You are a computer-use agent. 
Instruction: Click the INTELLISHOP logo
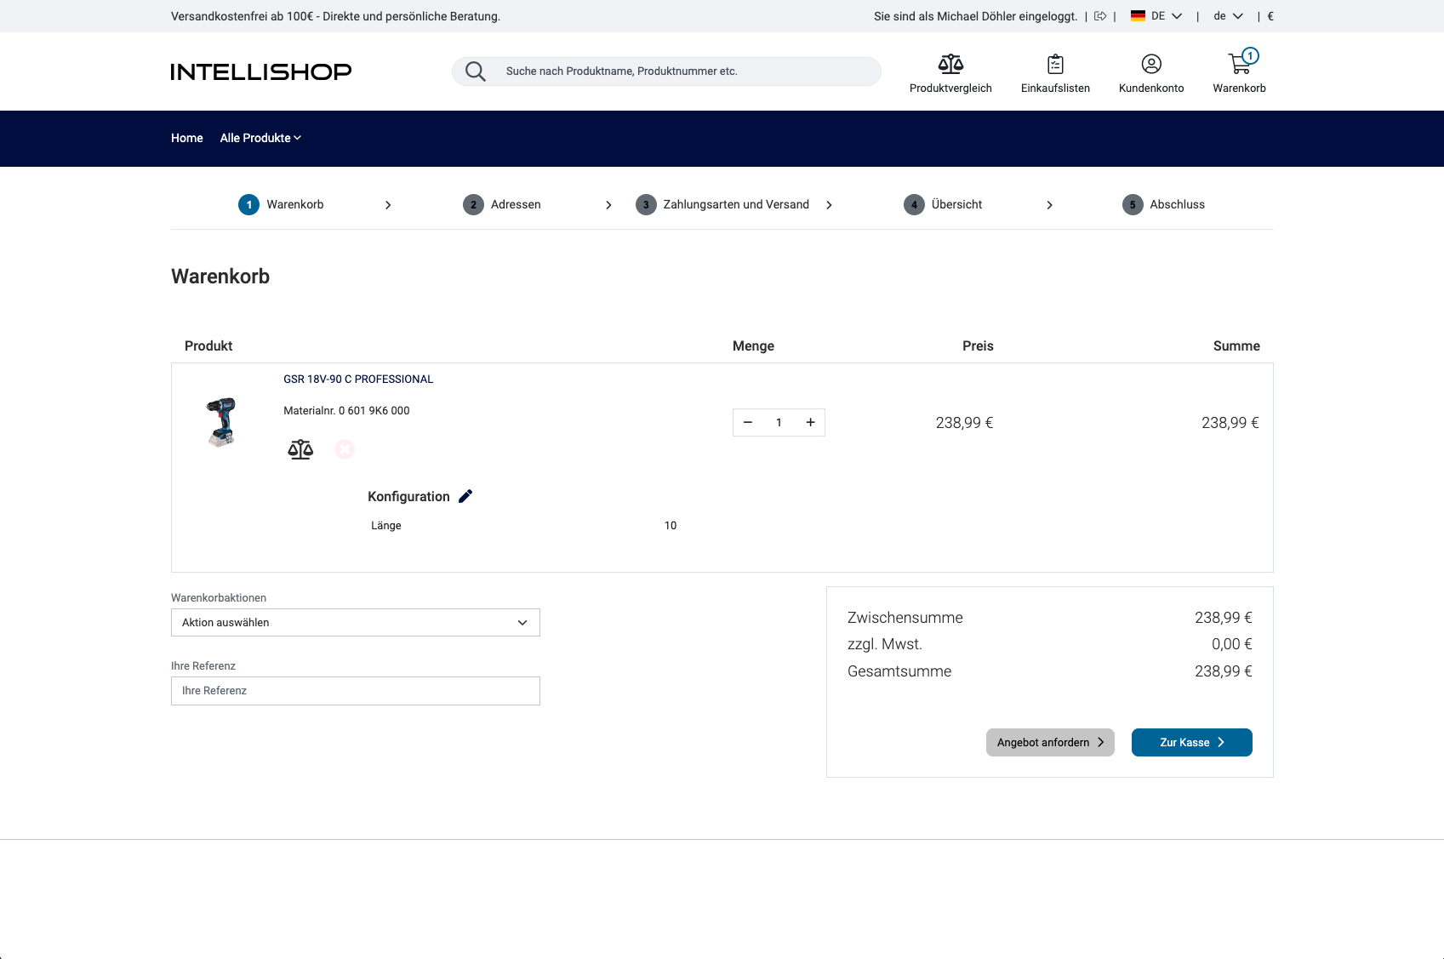[261, 71]
